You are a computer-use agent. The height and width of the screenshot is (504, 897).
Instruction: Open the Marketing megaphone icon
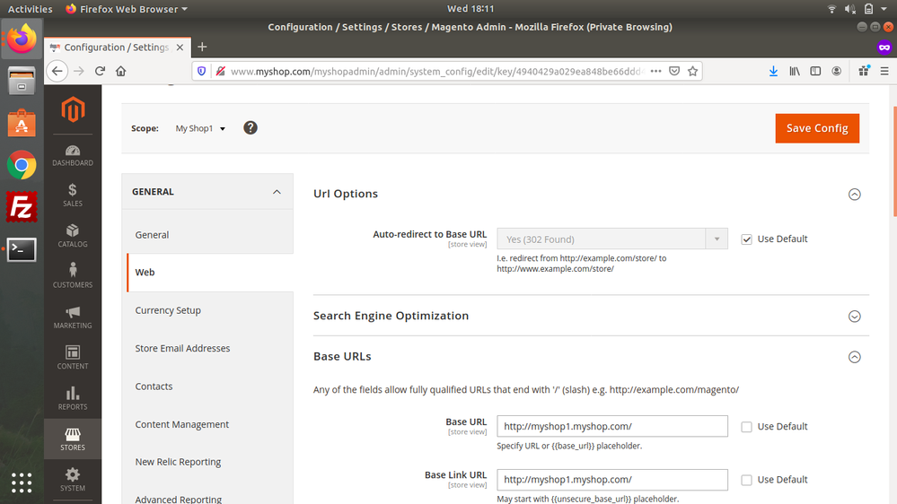tap(73, 317)
